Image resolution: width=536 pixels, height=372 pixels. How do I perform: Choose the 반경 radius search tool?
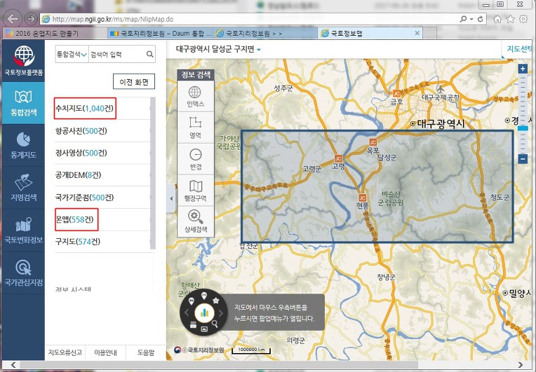[194, 159]
